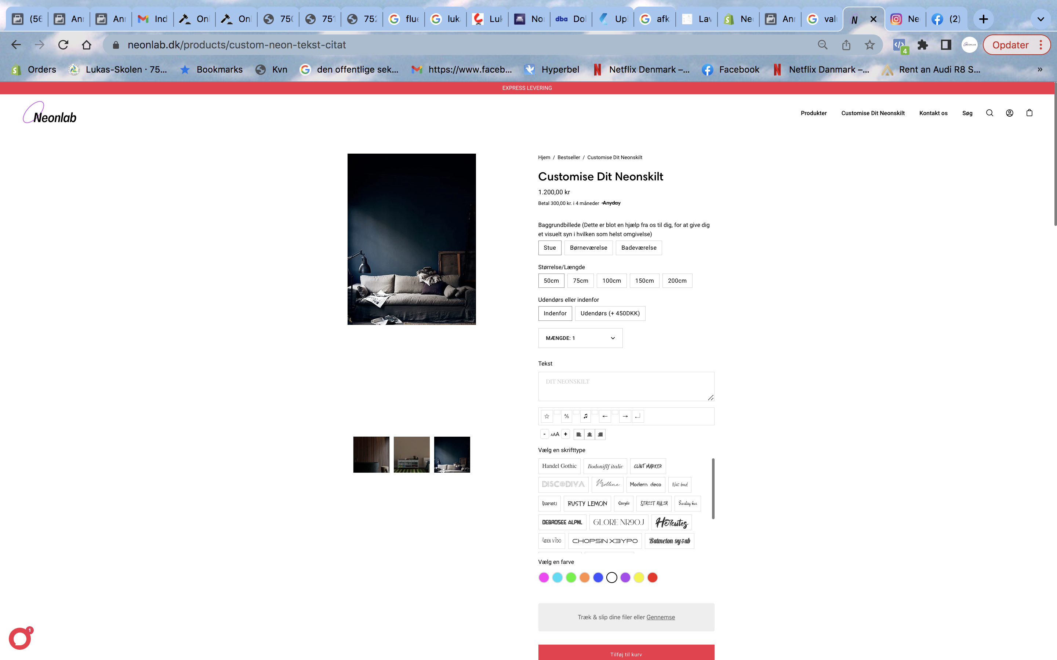Increase text size with the plus button

(x=566, y=434)
